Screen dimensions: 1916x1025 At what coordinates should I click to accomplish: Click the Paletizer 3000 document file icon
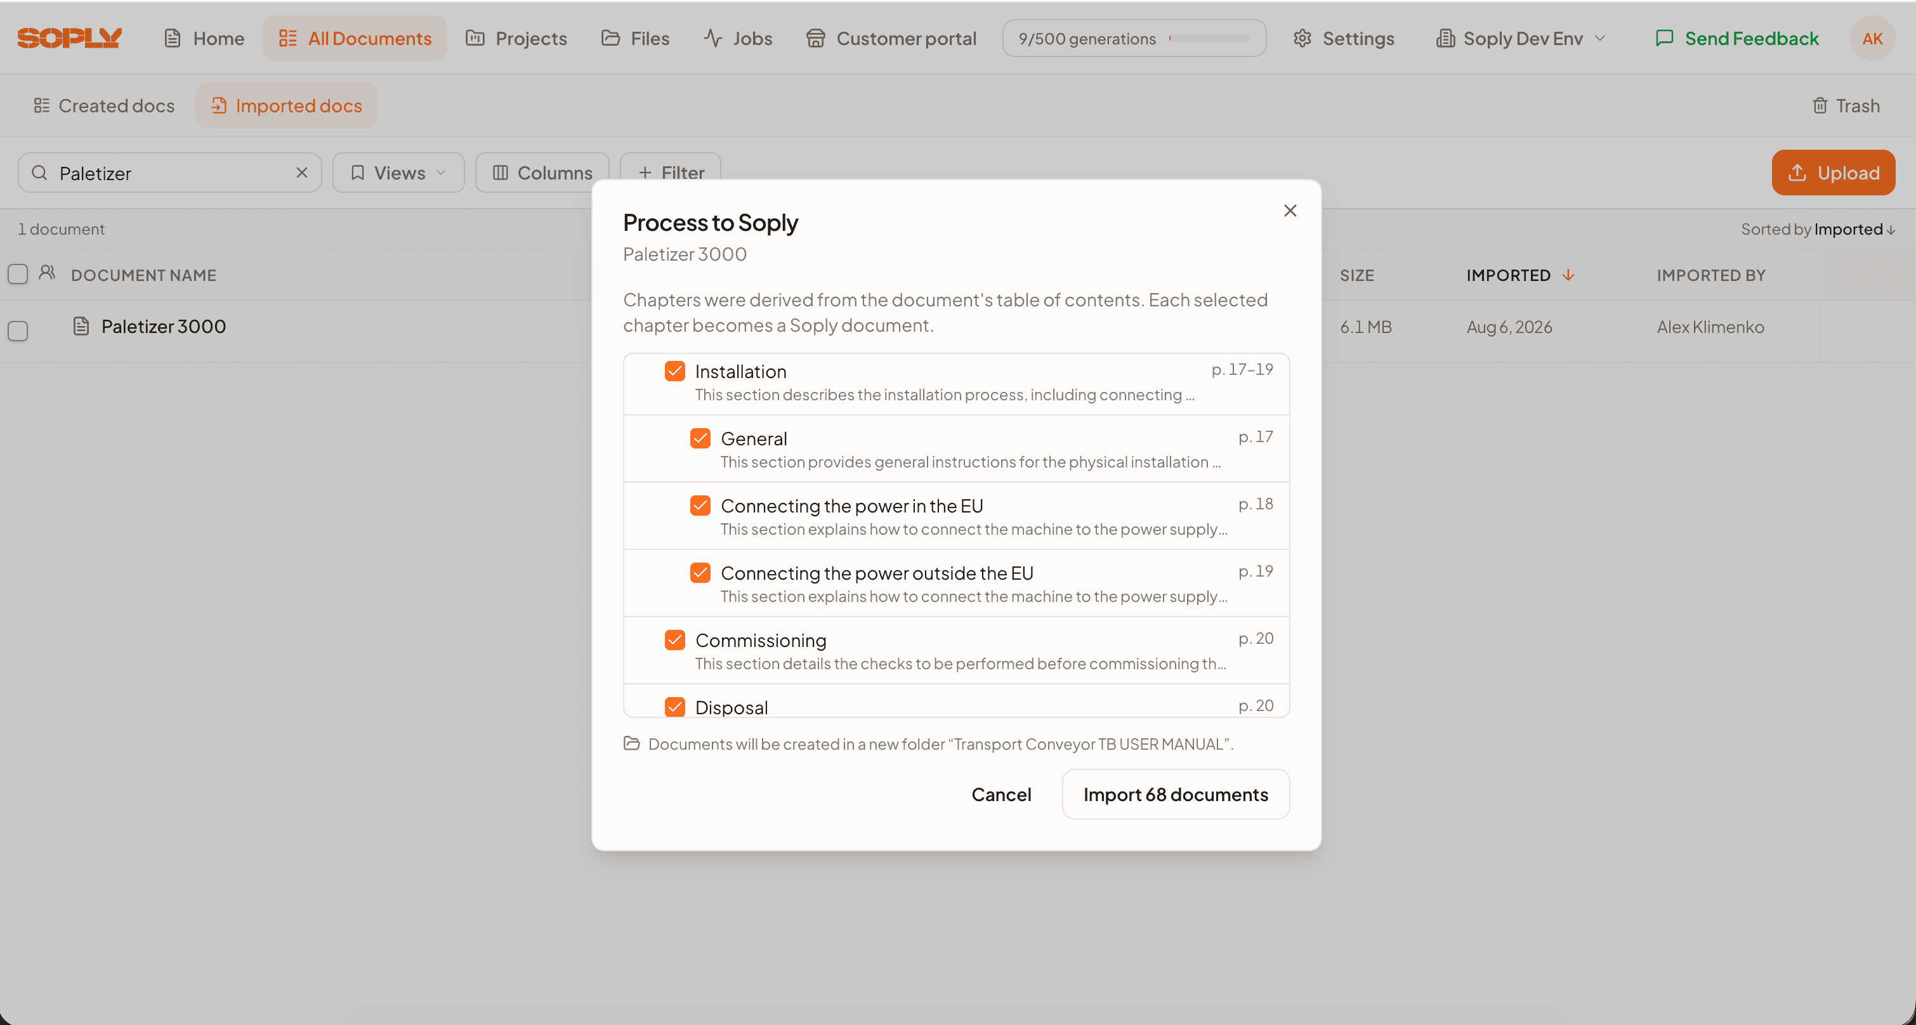pyautogui.click(x=81, y=326)
